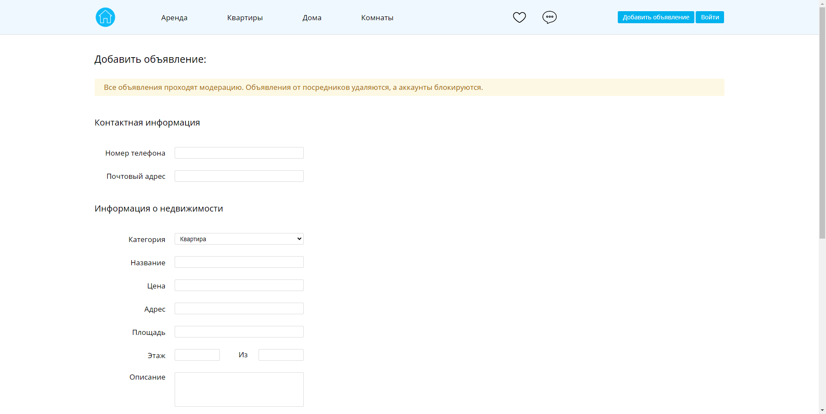Image resolution: width=826 pixels, height=414 pixels.
Task: Click the scrollbar up arrow
Action: (x=822, y=3)
